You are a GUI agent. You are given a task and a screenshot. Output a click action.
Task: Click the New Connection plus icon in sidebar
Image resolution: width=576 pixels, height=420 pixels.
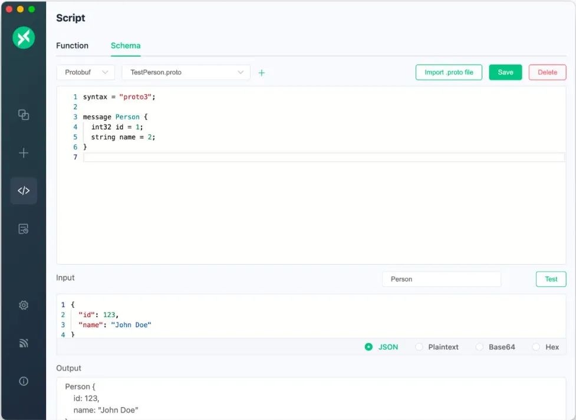tap(24, 153)
